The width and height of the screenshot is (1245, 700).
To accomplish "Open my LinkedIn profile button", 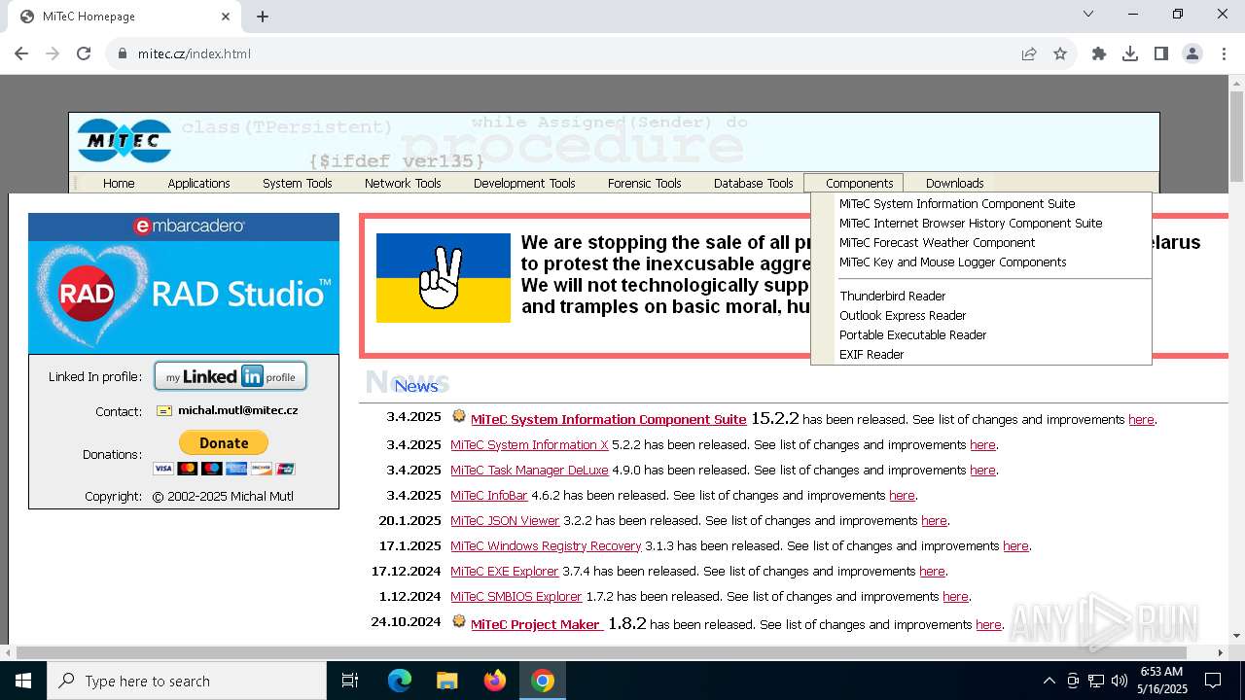I will pyautogui.click(x=231, y=376).
